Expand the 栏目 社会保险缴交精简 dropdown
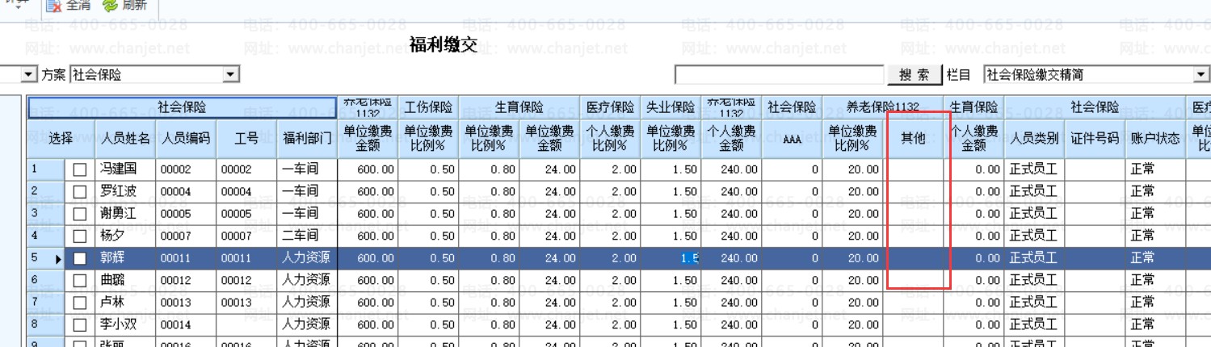 coord(1201,75)
